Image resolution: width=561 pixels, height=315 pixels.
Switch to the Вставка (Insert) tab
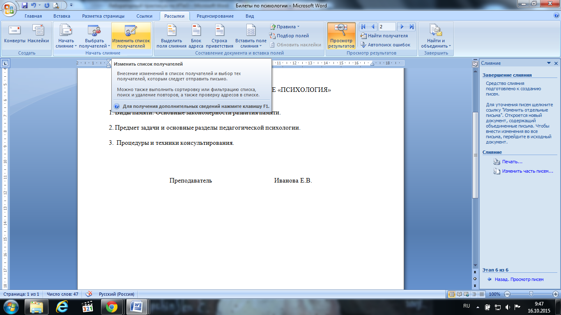tap(62, 16)
